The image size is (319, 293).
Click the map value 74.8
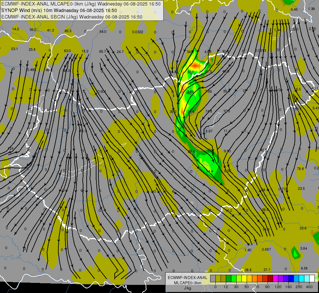tap(209, 111)
